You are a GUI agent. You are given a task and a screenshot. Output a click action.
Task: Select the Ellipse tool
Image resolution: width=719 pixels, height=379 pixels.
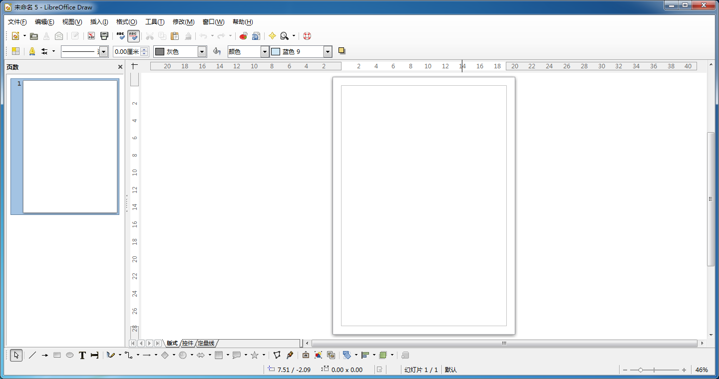coord(70,355)
